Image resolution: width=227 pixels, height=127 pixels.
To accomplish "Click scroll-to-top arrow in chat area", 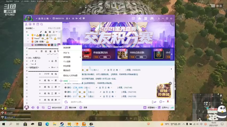I will tap(171, 69).
